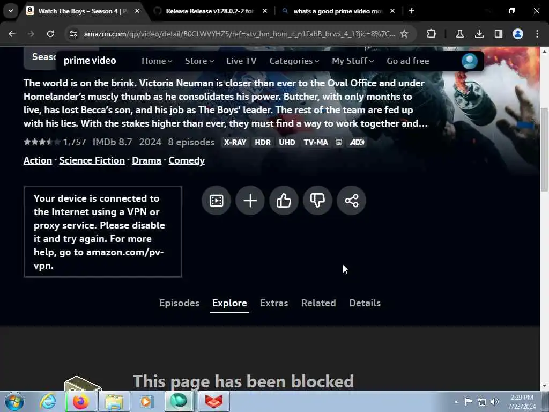This screenshot has height=412, width=549.
Task: Open Action Center flag tray icon
Action: pyautogui.click(x=469, y=401)
